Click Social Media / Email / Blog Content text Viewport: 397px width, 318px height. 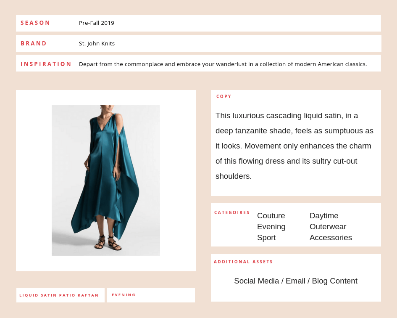click(296, 281)
